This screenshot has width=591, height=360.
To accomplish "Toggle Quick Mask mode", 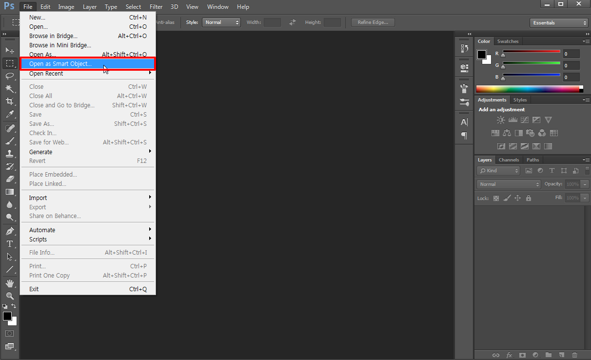I will point(9,334).
